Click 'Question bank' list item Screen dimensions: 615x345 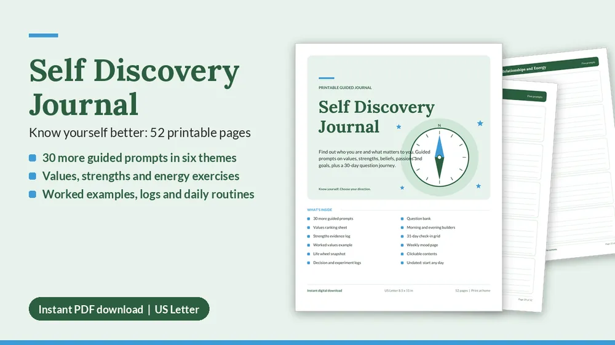418,219
